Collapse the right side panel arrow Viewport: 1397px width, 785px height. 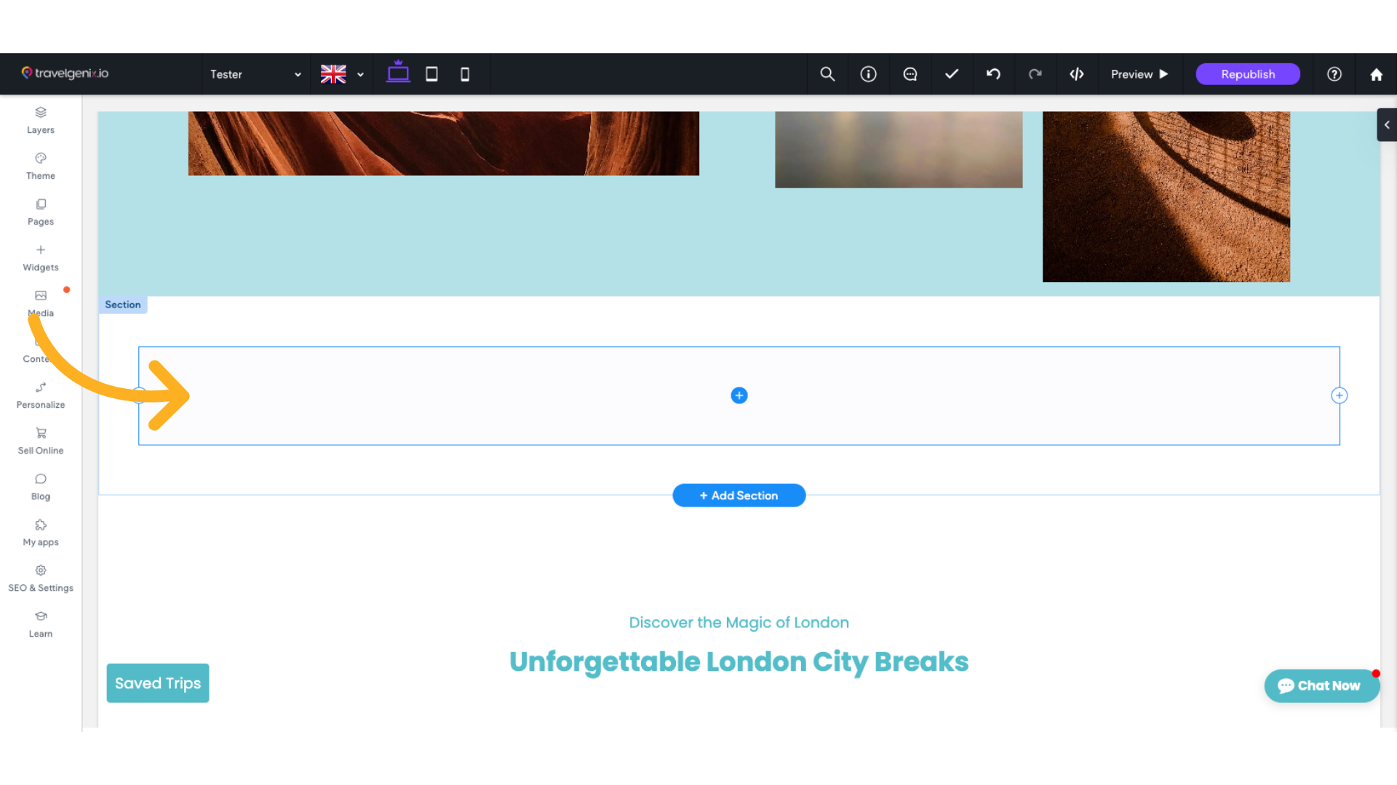coord(1387,124)
